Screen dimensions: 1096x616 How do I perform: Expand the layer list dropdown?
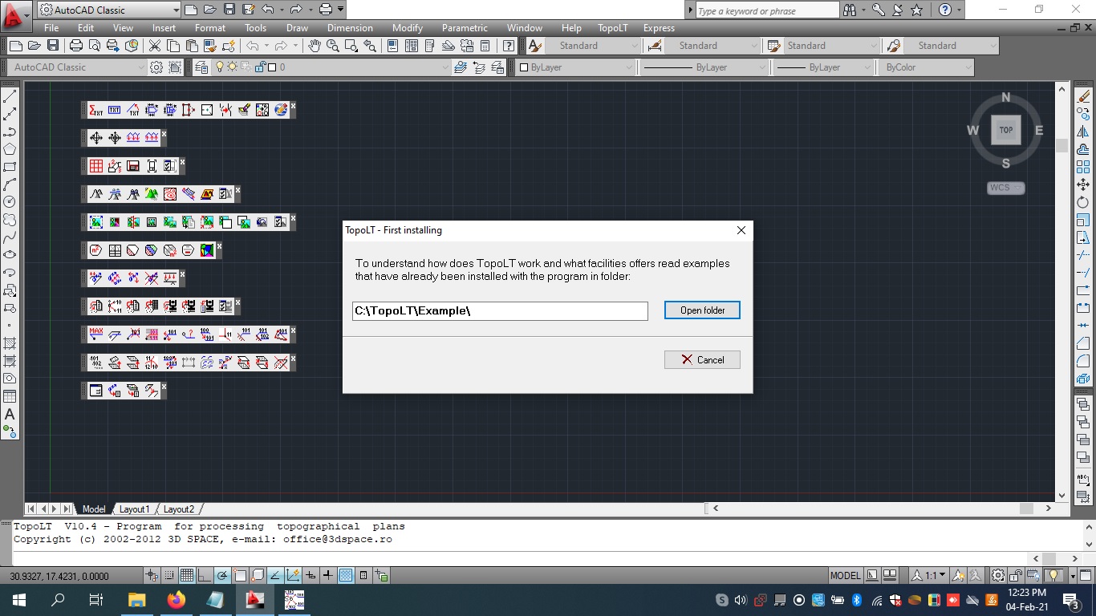(445, 67)
